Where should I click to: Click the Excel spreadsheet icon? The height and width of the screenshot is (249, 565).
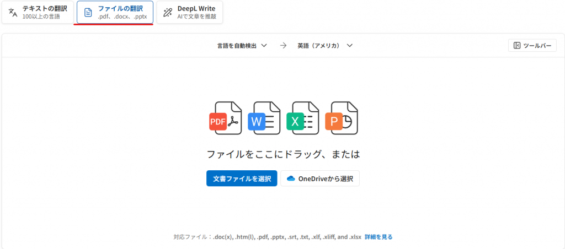pos(302,118)
